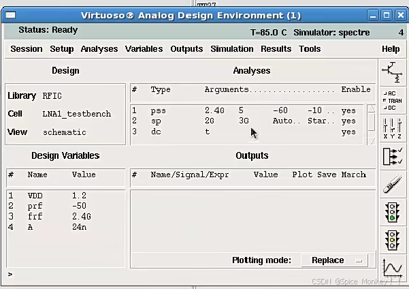Minimize the Analog Design Environment window

[x=373, y=16]
